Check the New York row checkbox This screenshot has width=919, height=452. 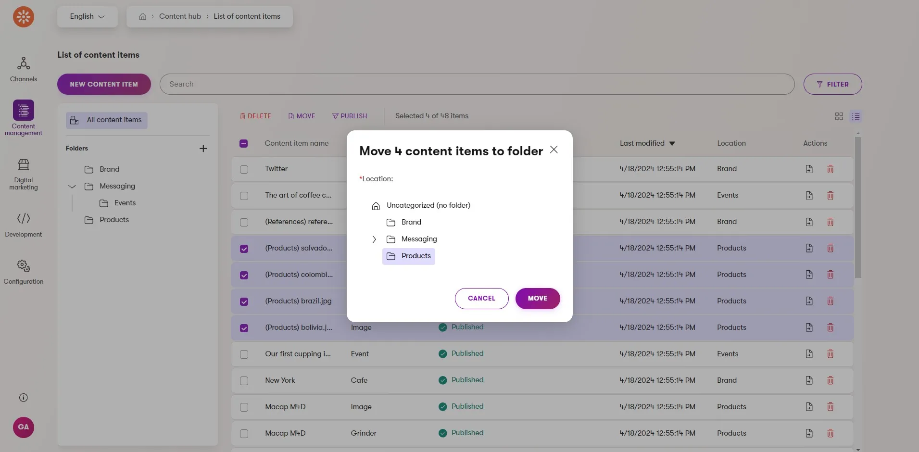(x=244, y=381)
